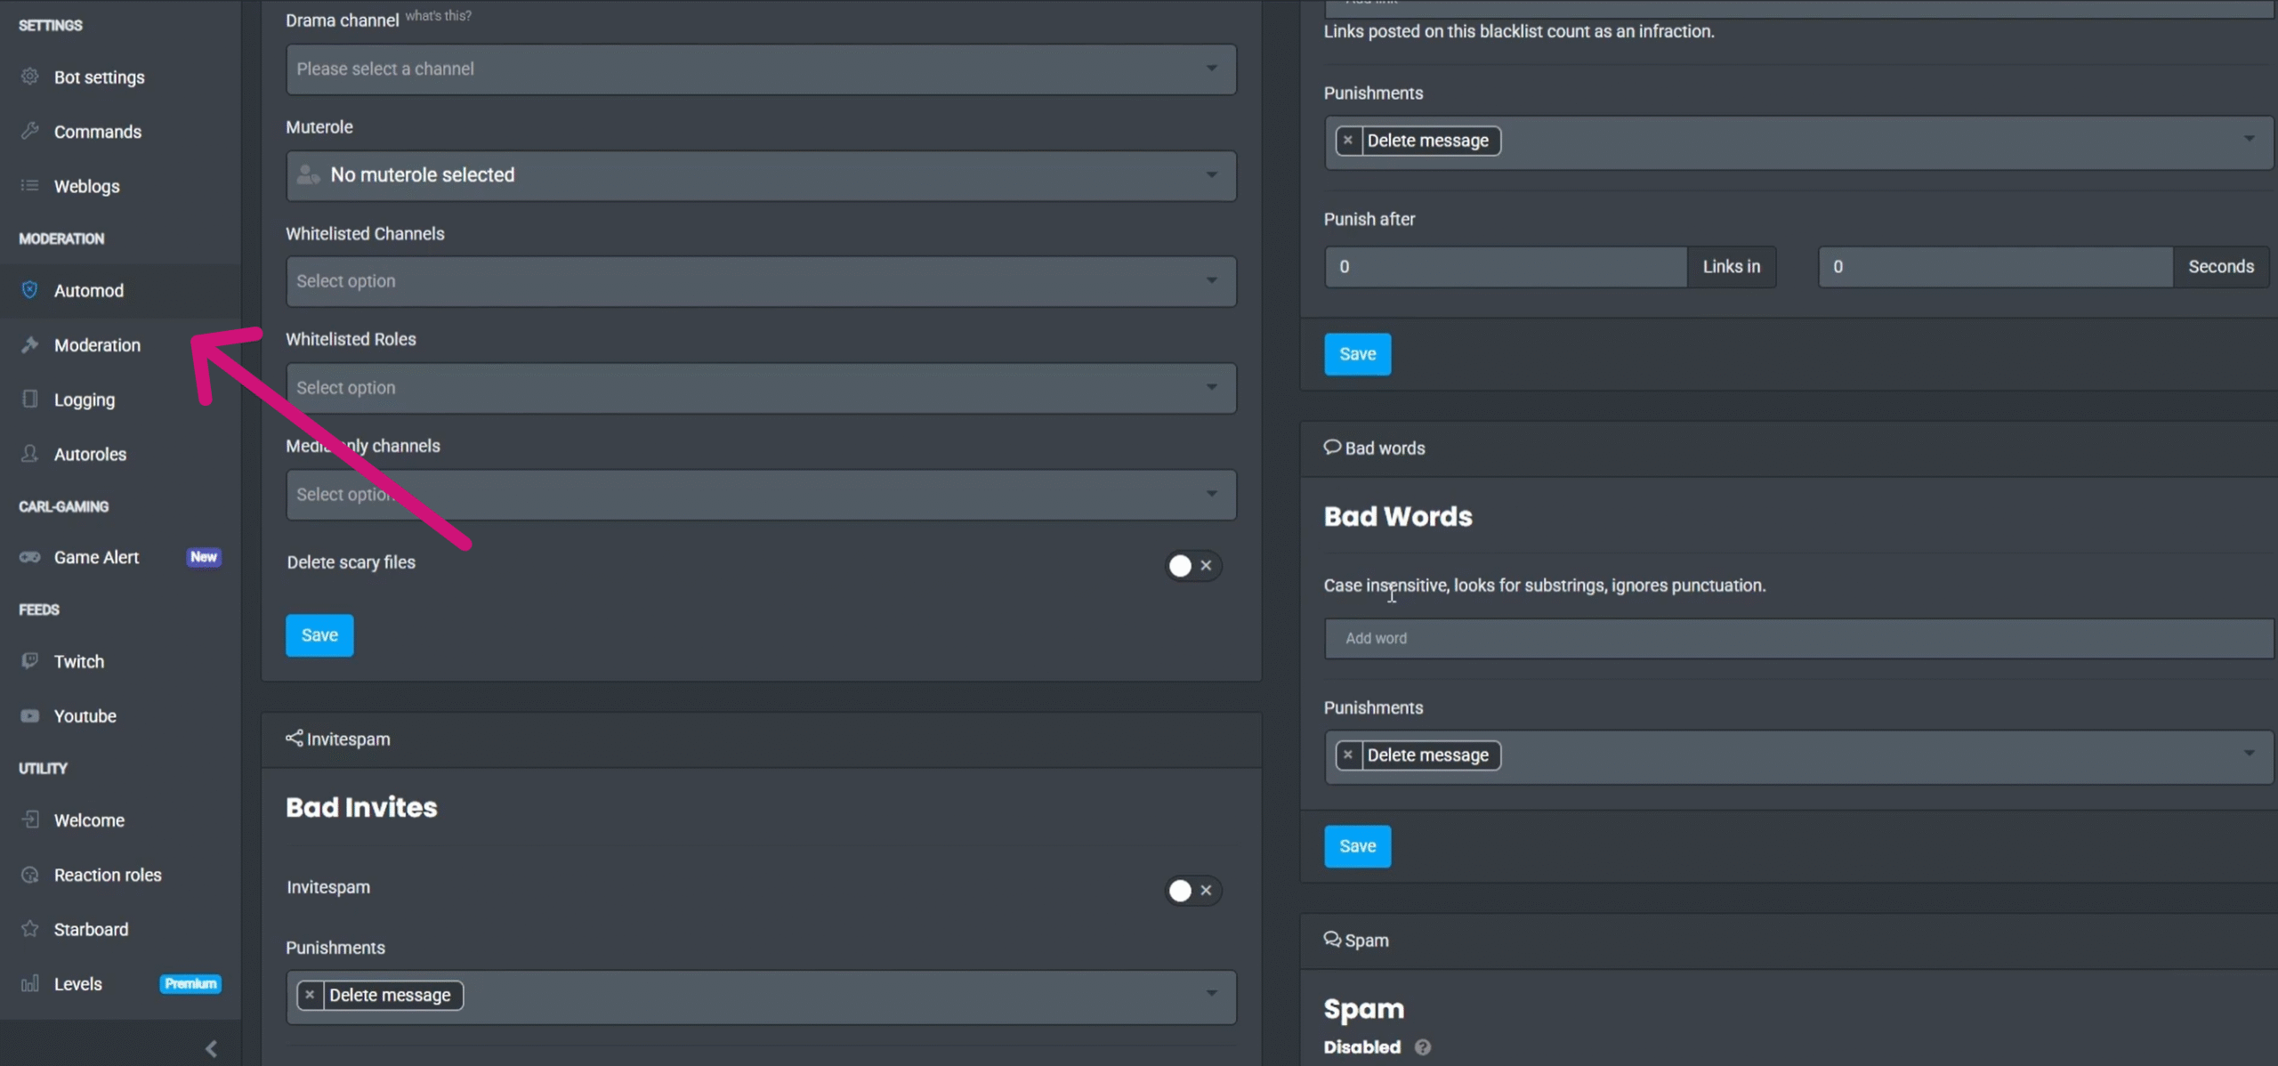2278x1066 pixels.
Task: Save the Delete scary files settings
Action: [319, 635]
